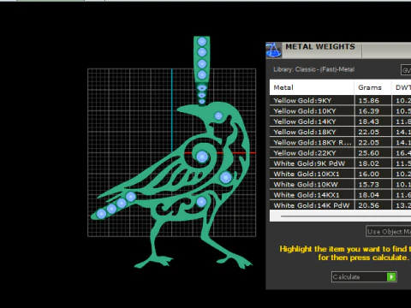Select the White Gold:14K PdW row
The image size is (411, 308).
click(340, 205)
